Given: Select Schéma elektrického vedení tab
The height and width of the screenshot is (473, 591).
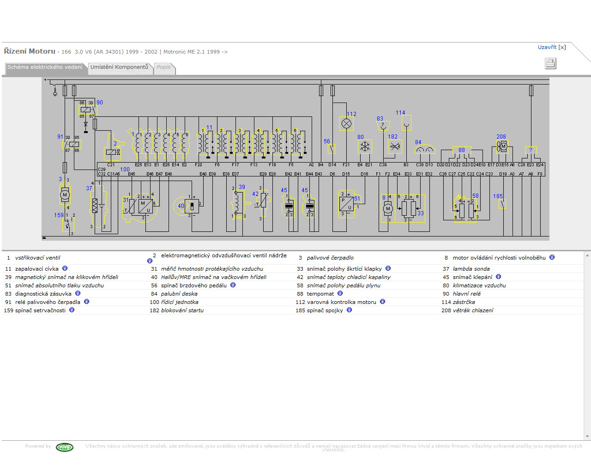Looking at the screenshot, I should coord(45,67).
